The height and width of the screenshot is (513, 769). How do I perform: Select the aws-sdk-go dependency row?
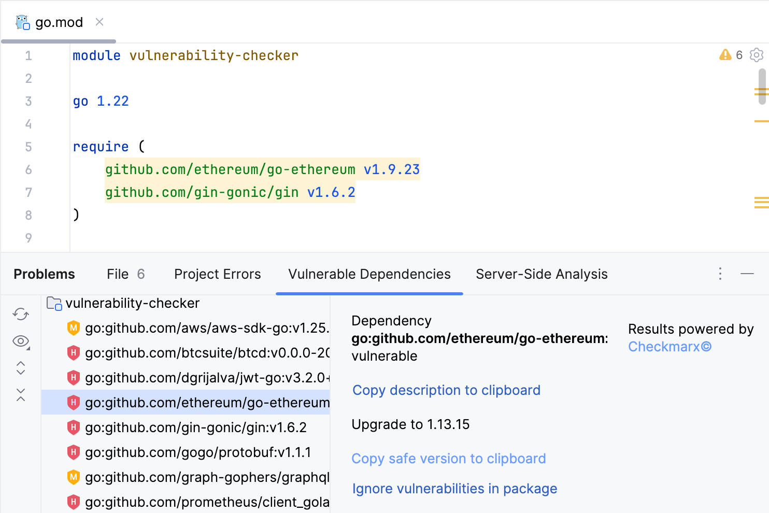pyautogui.click(x=186, y=328)
